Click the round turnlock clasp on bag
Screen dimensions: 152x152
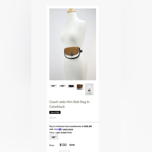coord(72,55)
